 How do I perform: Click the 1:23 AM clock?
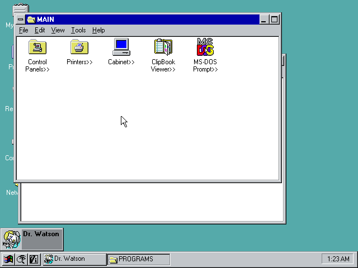click(338, 259)
